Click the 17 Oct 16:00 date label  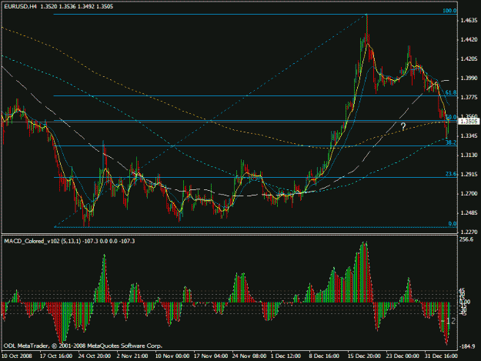56,356
